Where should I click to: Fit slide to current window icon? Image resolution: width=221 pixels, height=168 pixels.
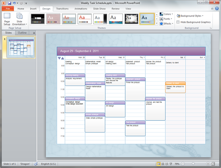coord(213,164)
